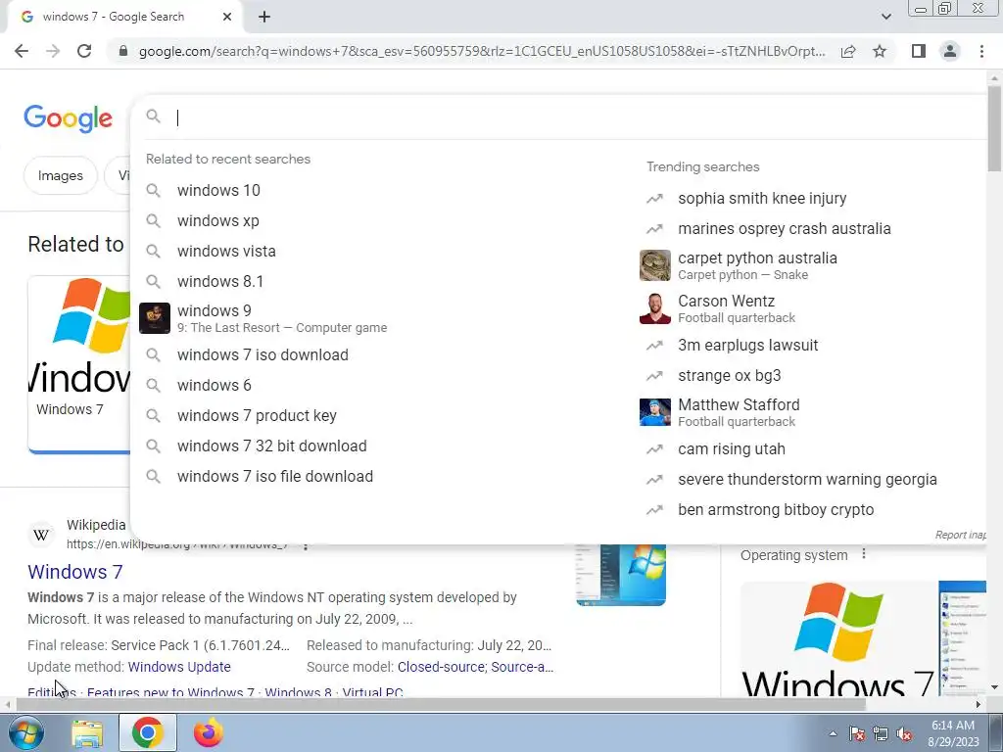The width and height of the screenshot is (1003, 752).
Task: Switch to the Images filter chip
Action: pyautogui.click(x=60, y=175)
